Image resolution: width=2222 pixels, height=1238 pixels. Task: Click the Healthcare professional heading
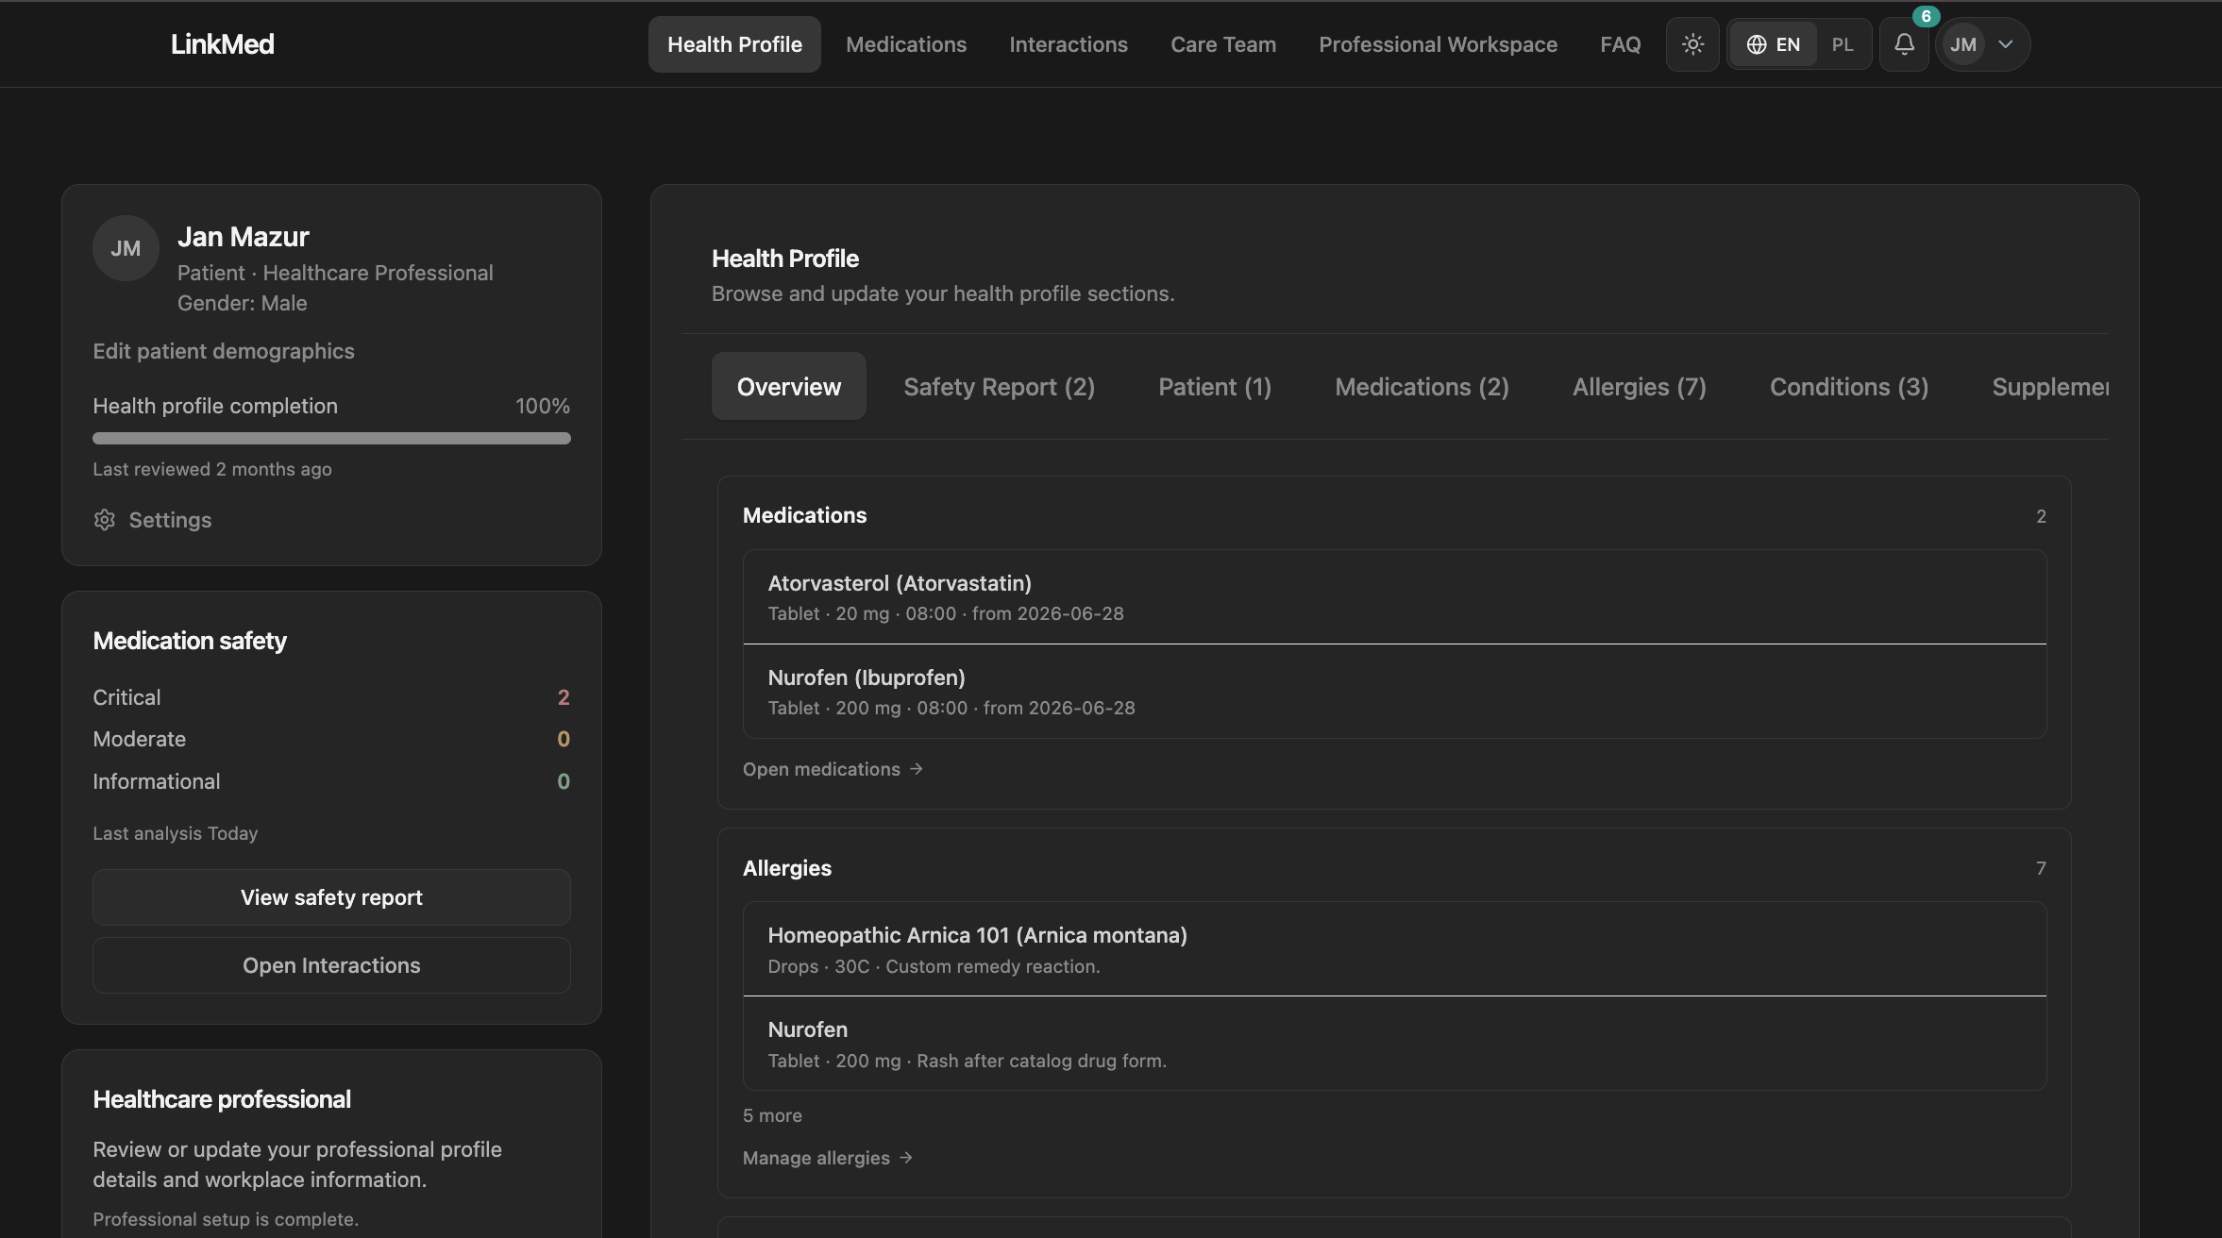point(222,1099)
